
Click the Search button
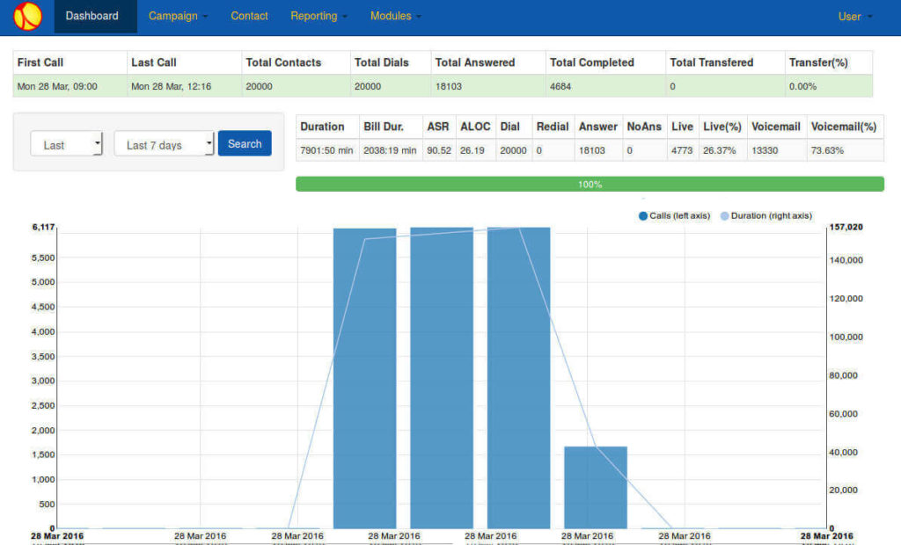coord(244,143)
